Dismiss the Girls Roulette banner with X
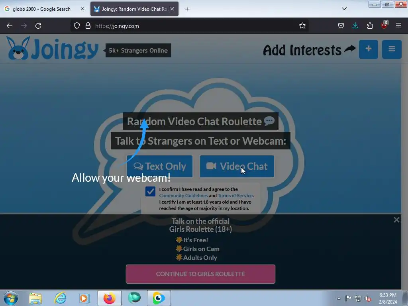 (x=396, y=220)
